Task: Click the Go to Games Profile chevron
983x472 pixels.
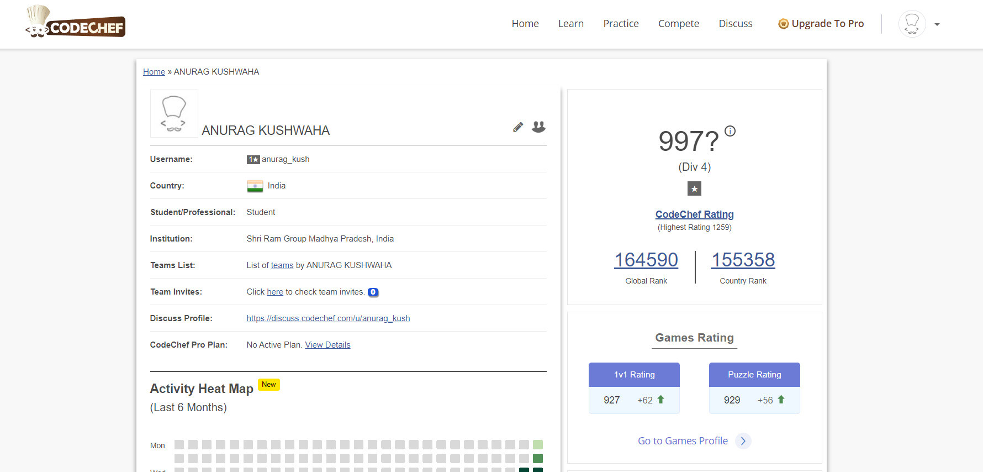Action: 743,441
